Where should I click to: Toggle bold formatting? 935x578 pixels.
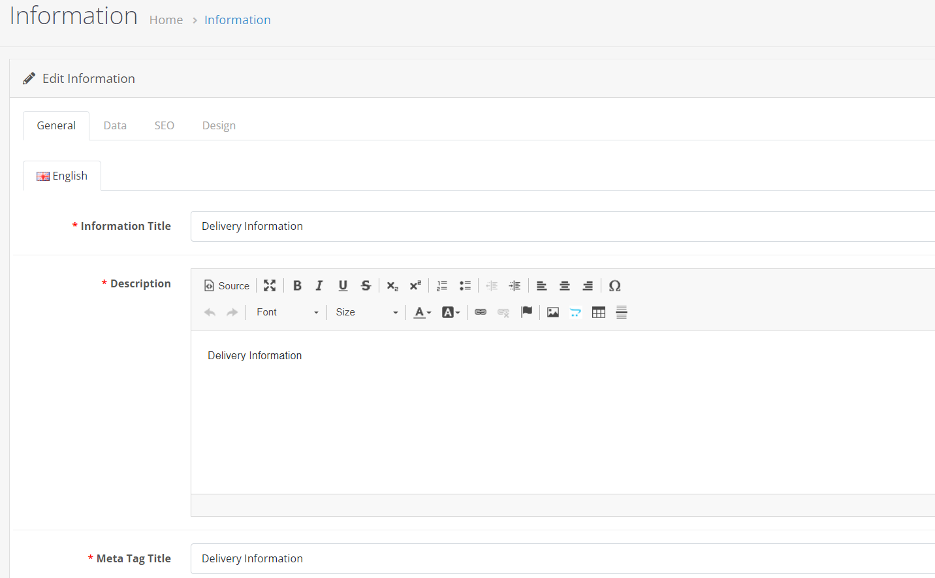[297, 286]
